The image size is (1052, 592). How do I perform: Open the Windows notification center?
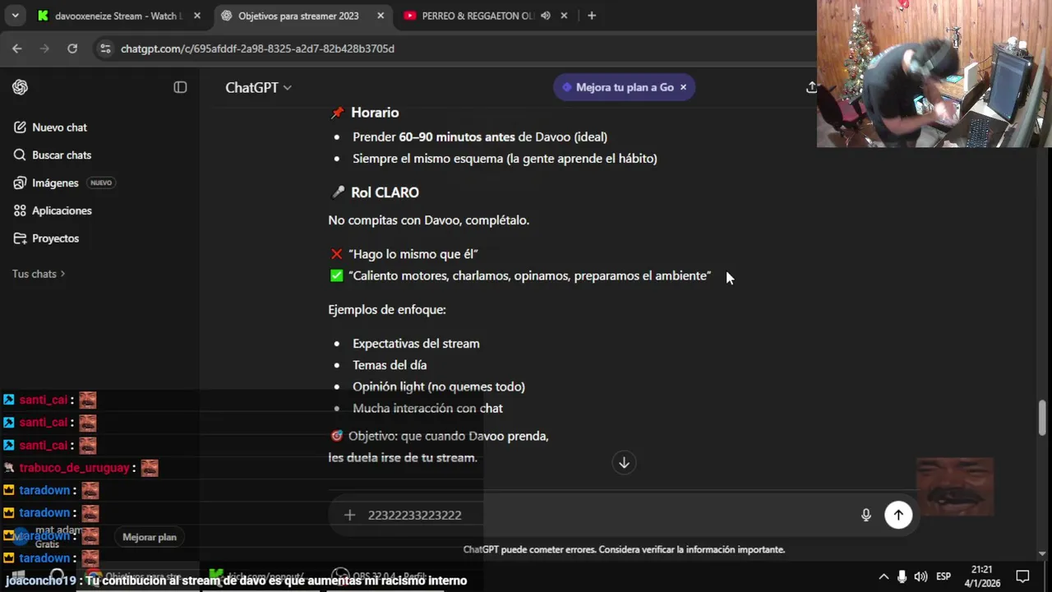pyautogui.click(x=1022, y=576)
